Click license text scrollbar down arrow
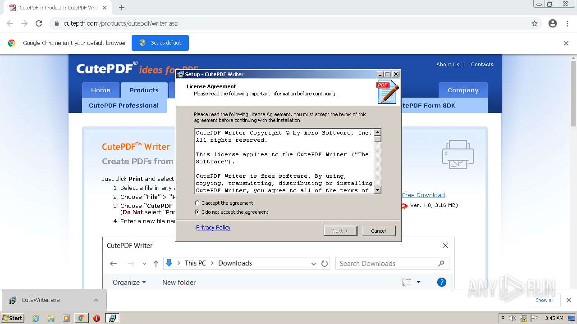 click(x=378, y=190)
